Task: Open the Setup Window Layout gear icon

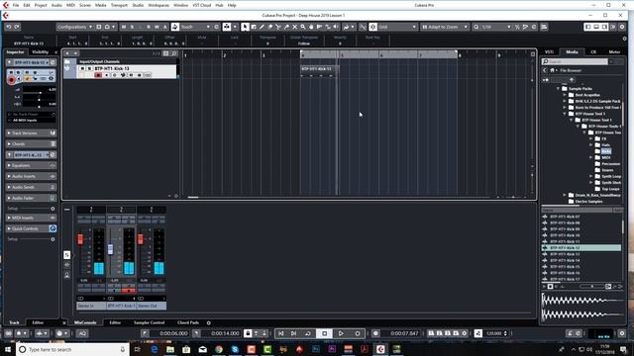Action: [x=622, y=27]
